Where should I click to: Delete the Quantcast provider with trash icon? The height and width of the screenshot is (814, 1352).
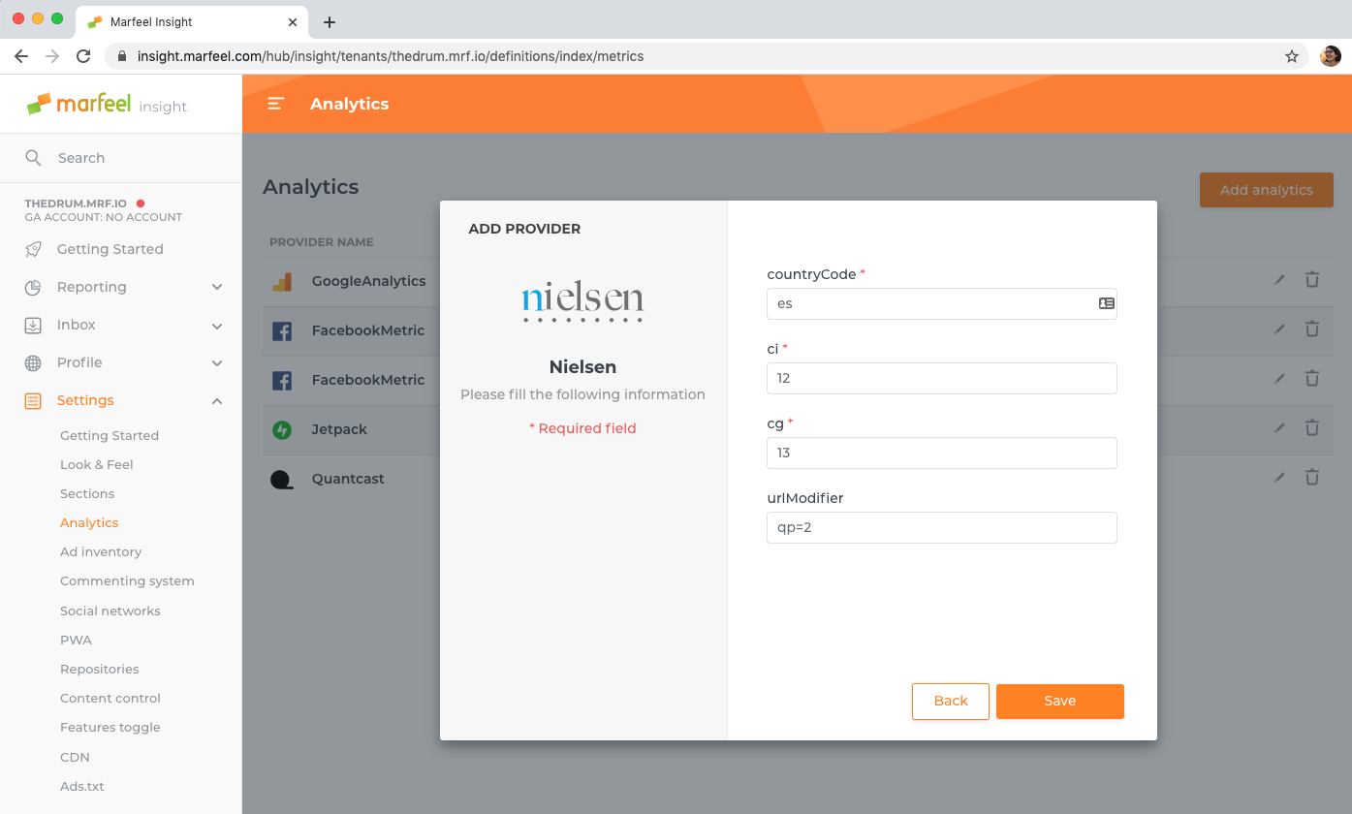[x=1312, y=477]
